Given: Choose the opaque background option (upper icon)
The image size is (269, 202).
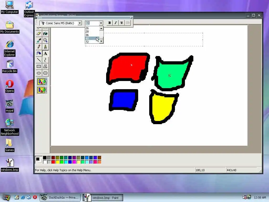Looking at the screenshot, I should [42, 82].
